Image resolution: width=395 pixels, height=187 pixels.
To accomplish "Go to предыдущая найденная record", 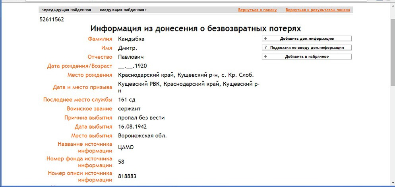I will click(66, 10).
